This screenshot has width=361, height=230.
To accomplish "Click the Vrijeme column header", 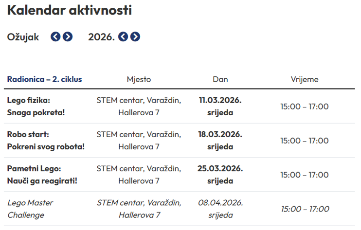I will click(x=305, y=79).
